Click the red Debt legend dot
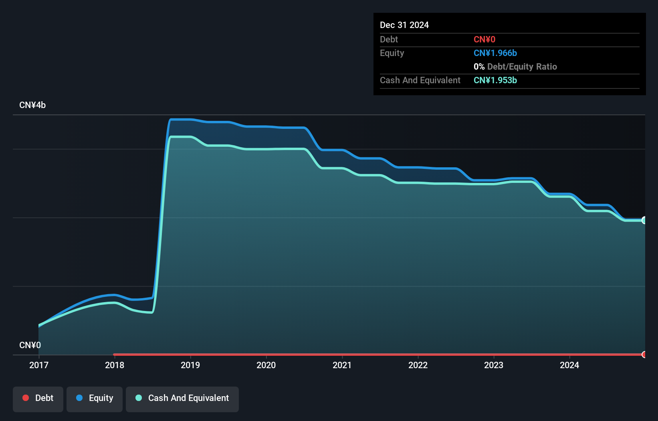This screenshot has width=658, height=421. [26, 398]
